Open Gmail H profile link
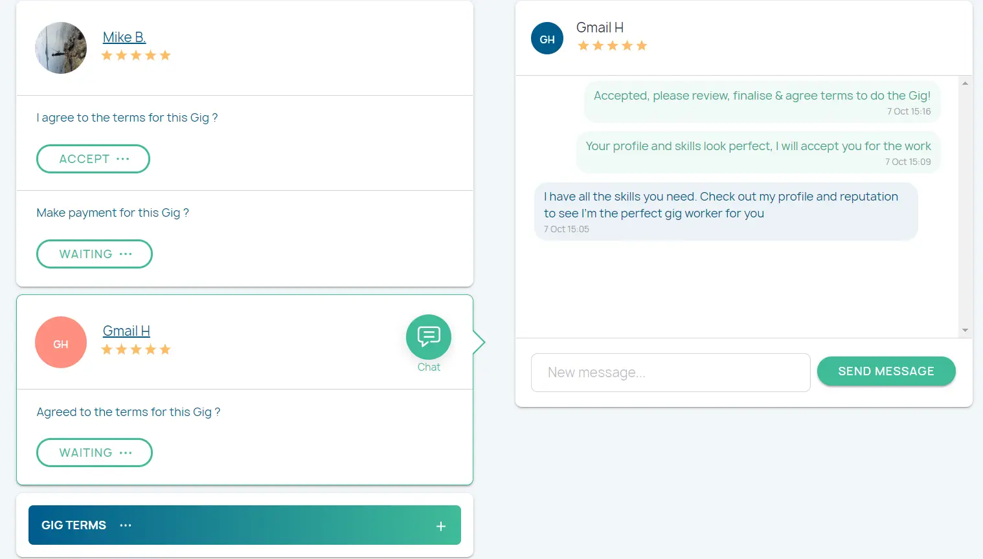 click(126, 331)
